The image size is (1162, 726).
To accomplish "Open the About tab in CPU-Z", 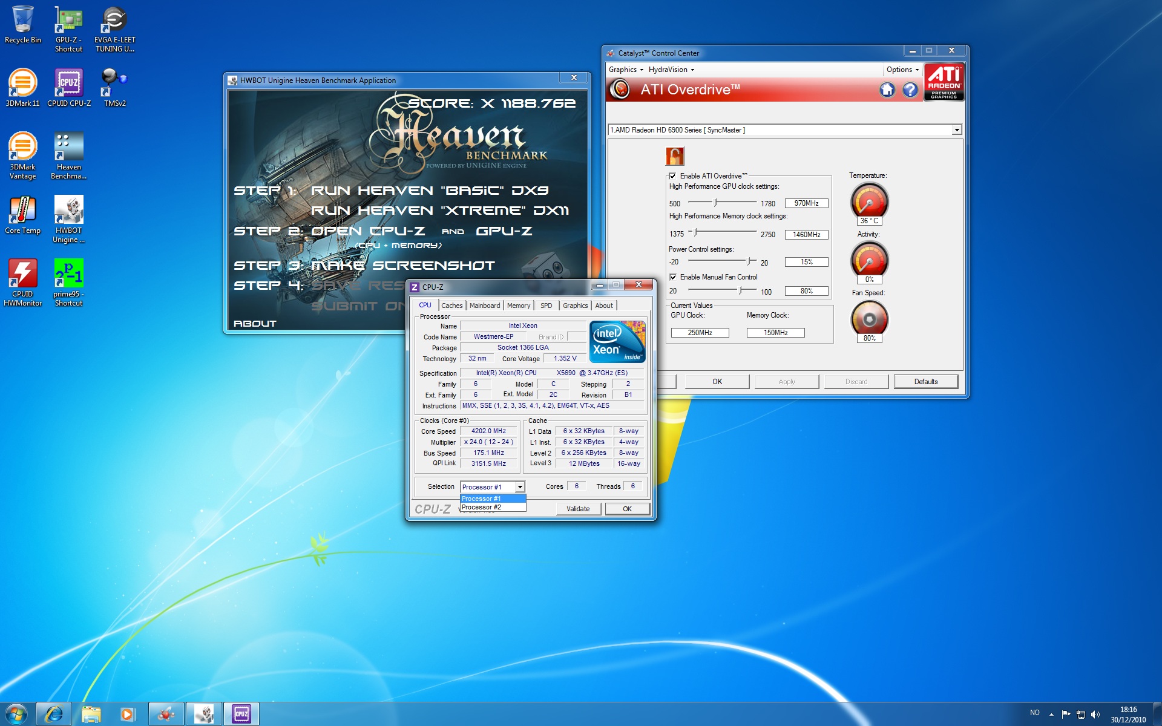I will [x=604, y=306].
